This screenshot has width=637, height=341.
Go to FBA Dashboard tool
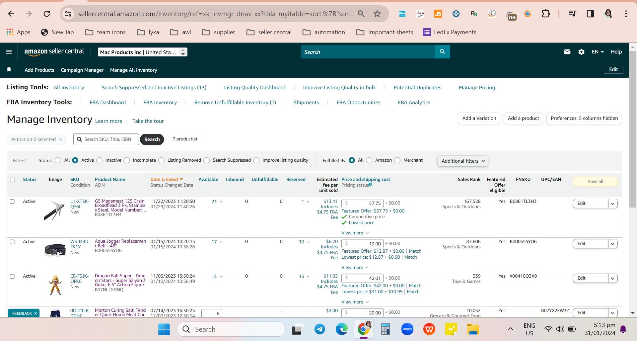click(108, 103)
